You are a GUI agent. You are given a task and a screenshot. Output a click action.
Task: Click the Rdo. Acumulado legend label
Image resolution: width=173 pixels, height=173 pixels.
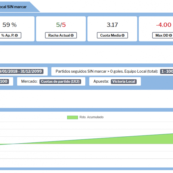click(91, 117)
